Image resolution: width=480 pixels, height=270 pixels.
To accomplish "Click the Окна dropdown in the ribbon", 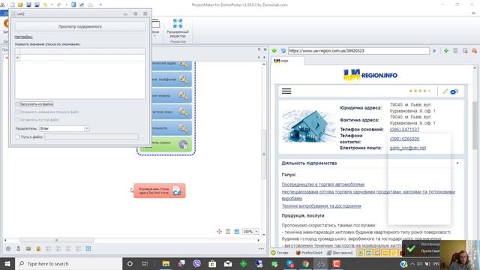I will tap(155, 28).
